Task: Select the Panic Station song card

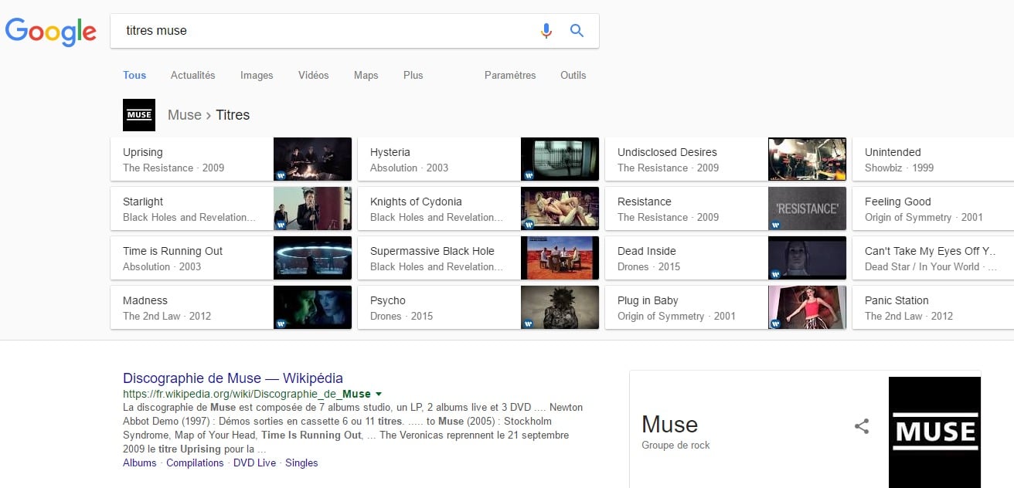Action: coord(933,307)
